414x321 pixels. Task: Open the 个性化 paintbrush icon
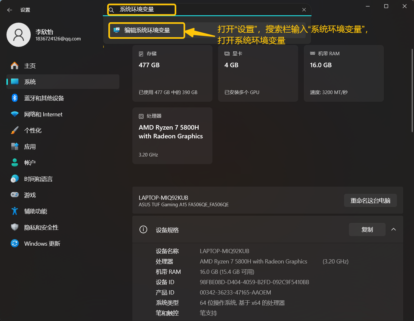pyautogui.click(x=15, y=130)
